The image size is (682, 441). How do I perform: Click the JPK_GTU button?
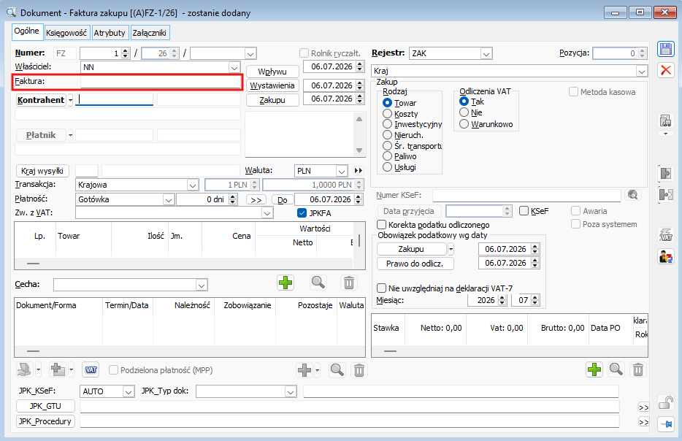click(45, 406)
